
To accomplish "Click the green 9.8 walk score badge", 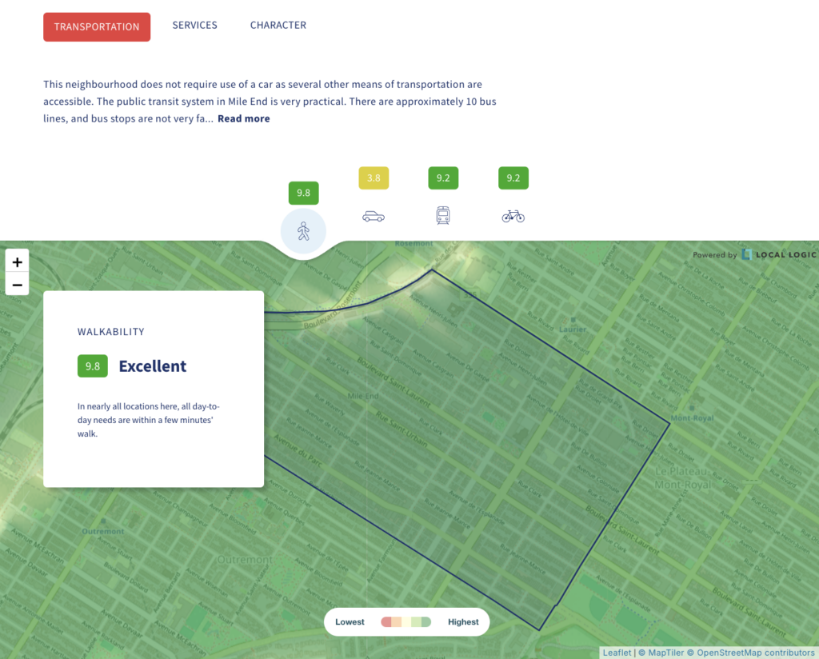I will pos(303,193).
